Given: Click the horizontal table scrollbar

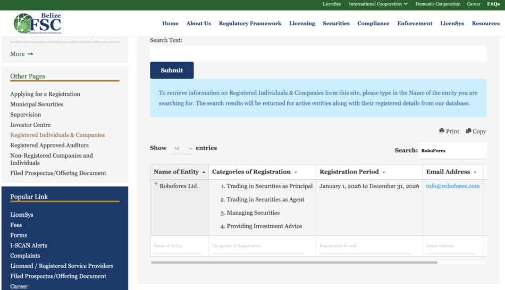Looking at the screenshot, I should tap(294, 262).
